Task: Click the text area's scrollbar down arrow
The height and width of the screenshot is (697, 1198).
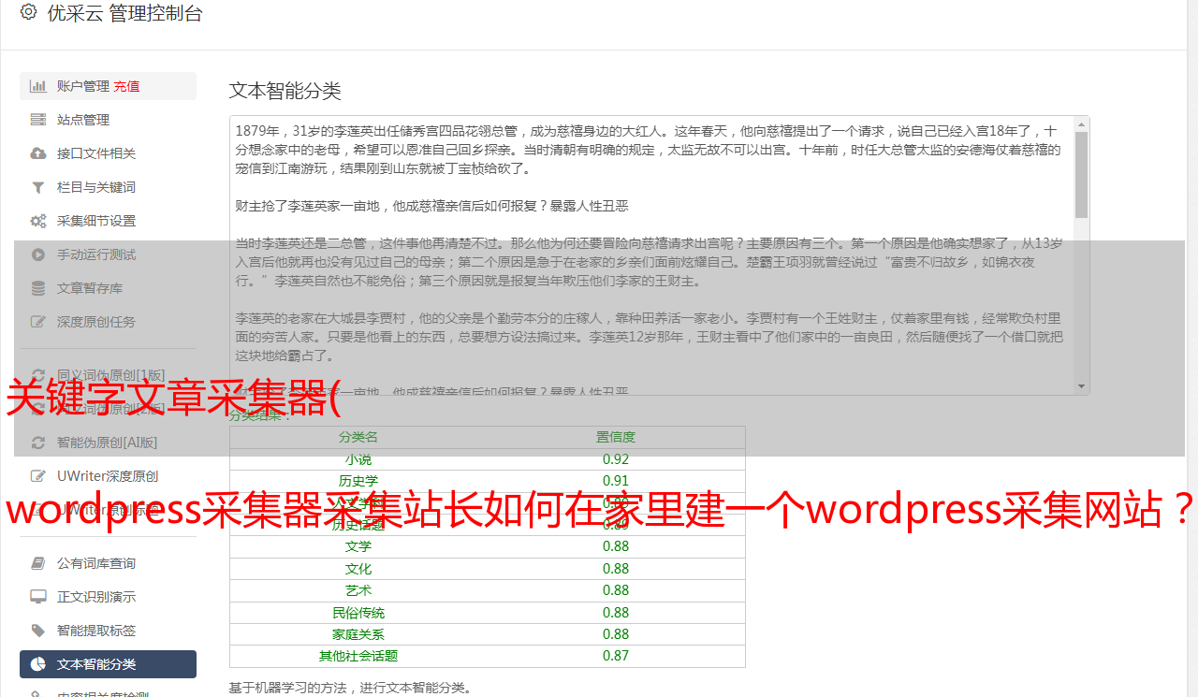Action: (x=1082, y=386)
